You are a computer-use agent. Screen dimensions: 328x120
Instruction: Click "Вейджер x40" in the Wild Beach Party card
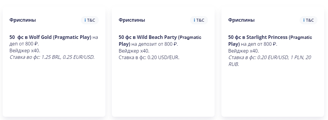coord(134,50)
